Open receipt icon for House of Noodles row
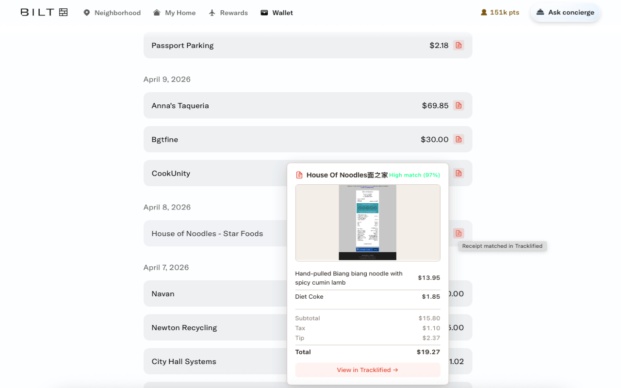This screenshot has width=621, height=388. 458,233
